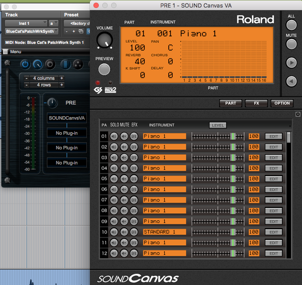Select part 1 in display part numbers

coord(184,80)
